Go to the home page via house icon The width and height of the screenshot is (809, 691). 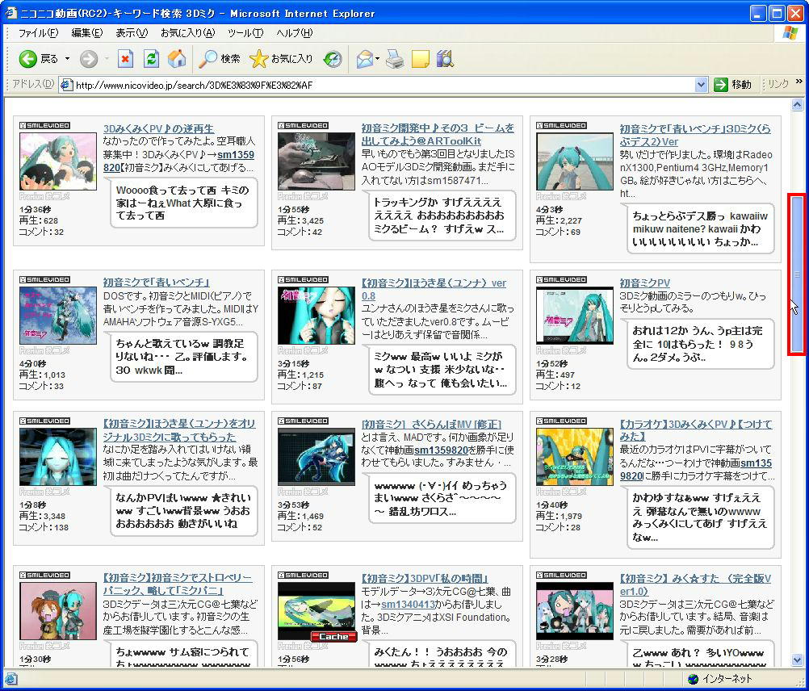click(177, 59)
